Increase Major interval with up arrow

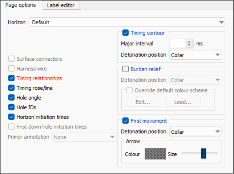[x=189, y=42]
